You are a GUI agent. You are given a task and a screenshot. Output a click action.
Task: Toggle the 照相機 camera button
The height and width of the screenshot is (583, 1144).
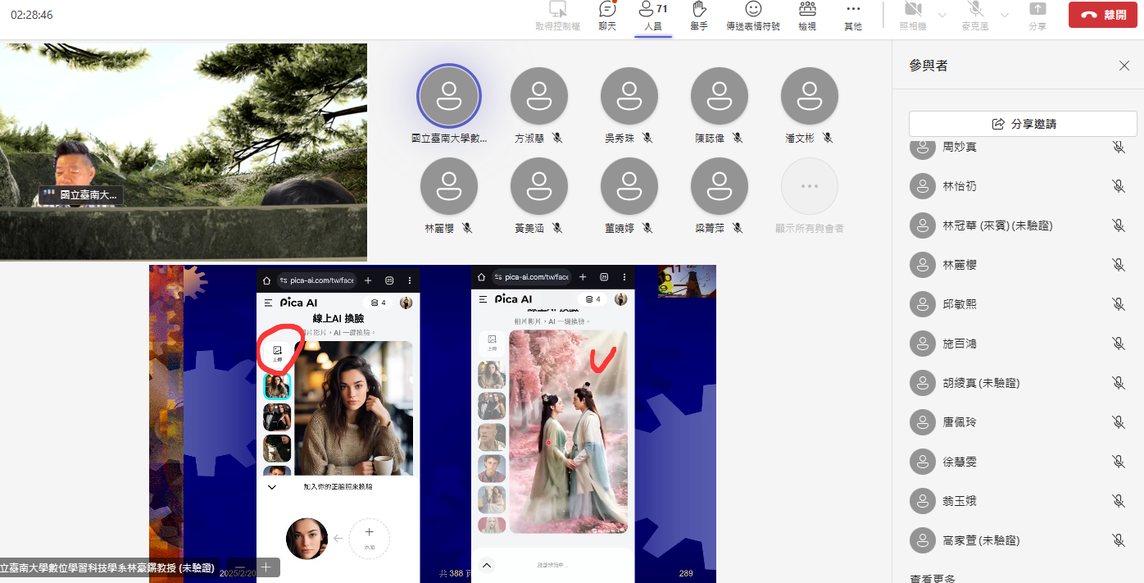tap(913, 16)
